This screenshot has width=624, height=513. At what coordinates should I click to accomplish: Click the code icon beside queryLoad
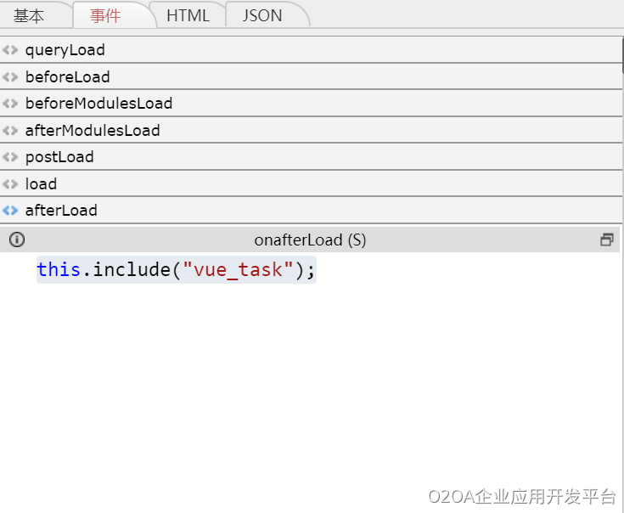click(10, 50)
